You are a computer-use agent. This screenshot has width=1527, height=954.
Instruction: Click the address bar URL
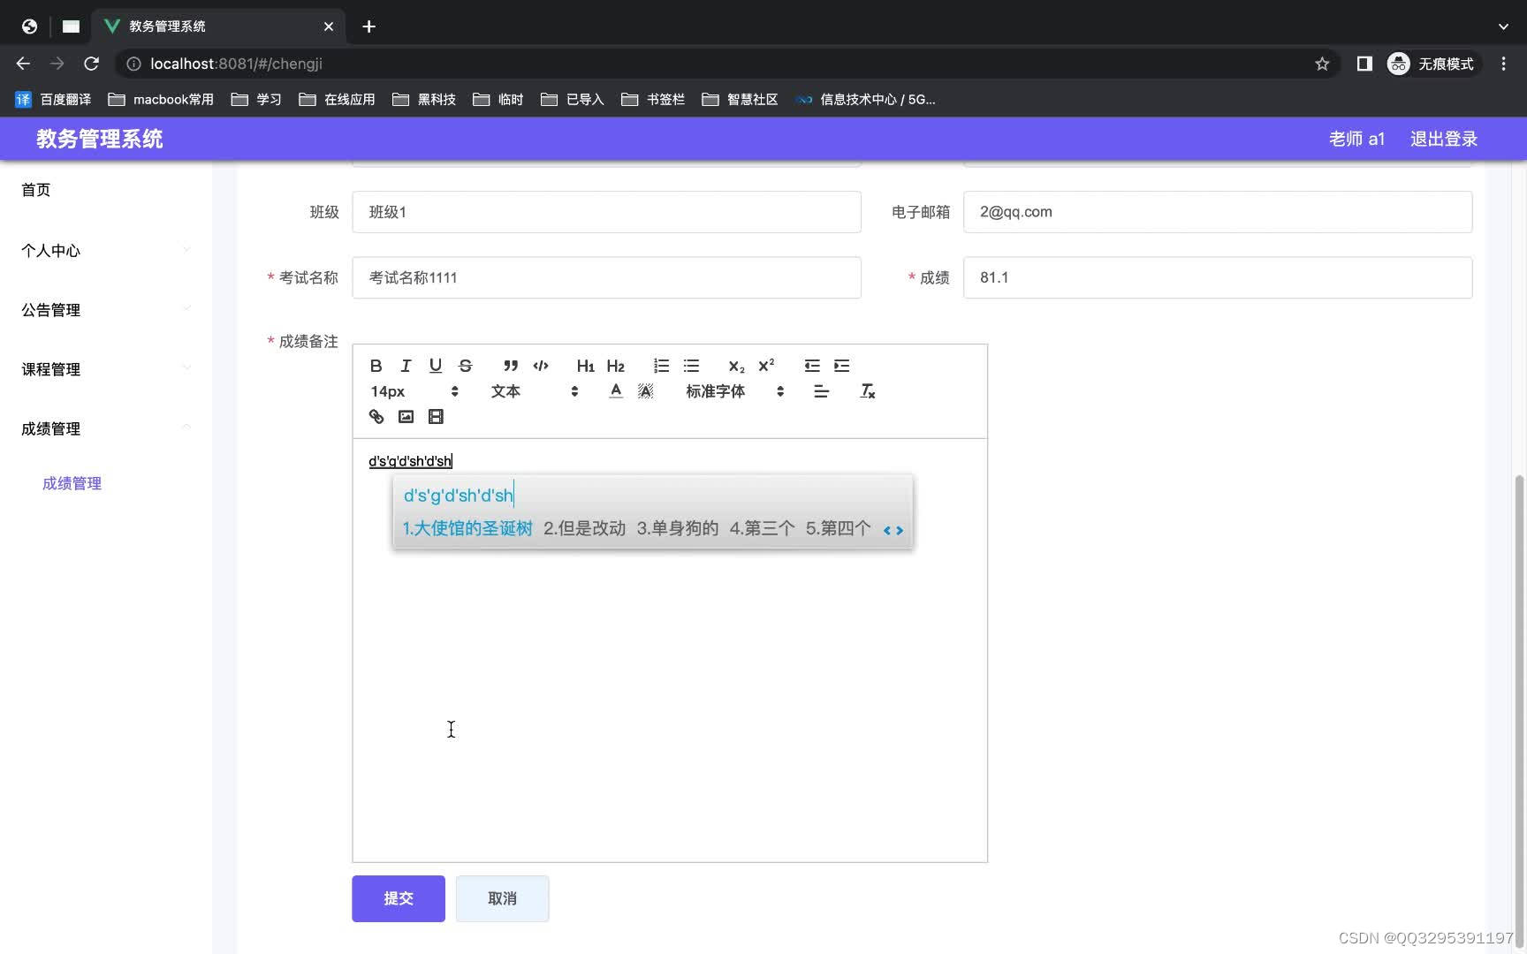(x=236, y=64)
